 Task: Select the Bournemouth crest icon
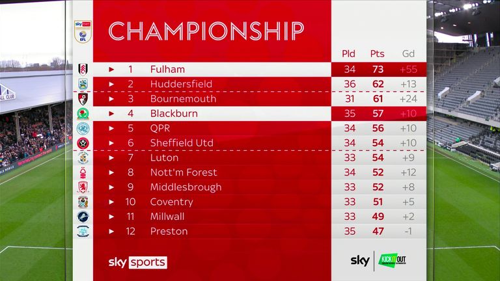coord(83,99)
